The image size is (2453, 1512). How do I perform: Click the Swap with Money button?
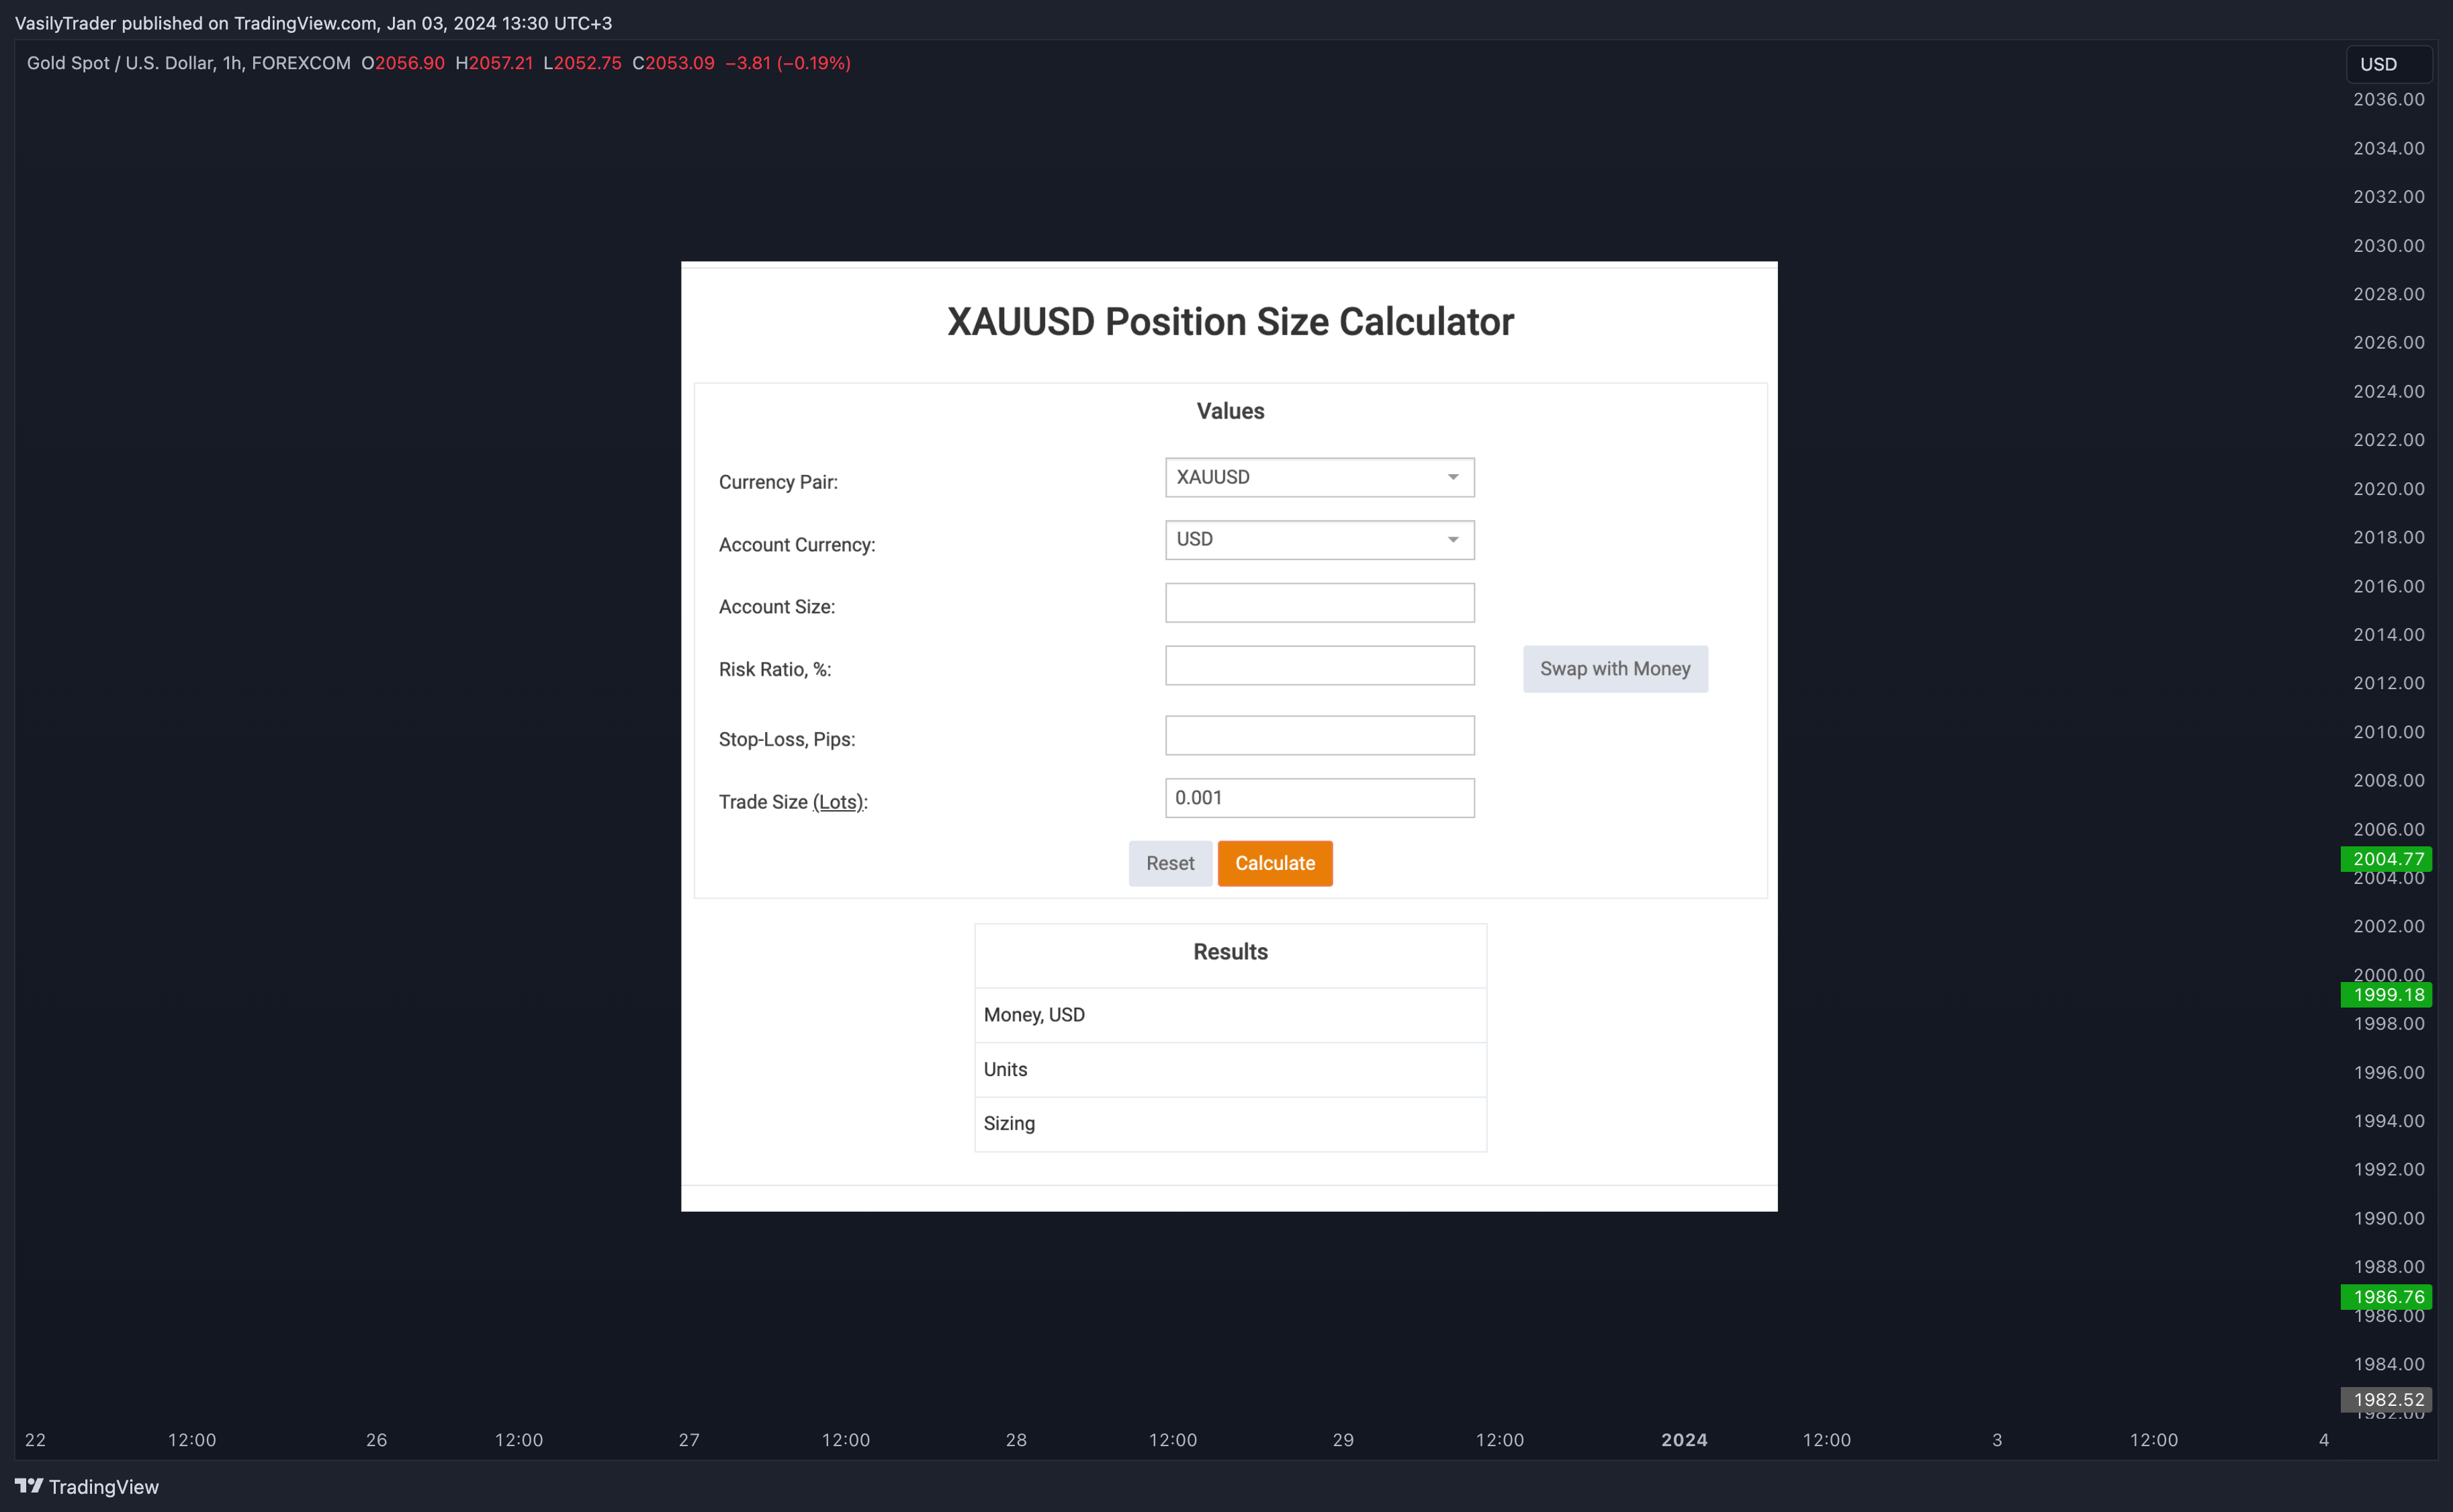click(x=1615, y=669)
